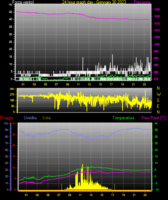Click the Forza vento title label
Image resolution: width=168 pixels, height=200 pixels.
(x=23, y=2)
